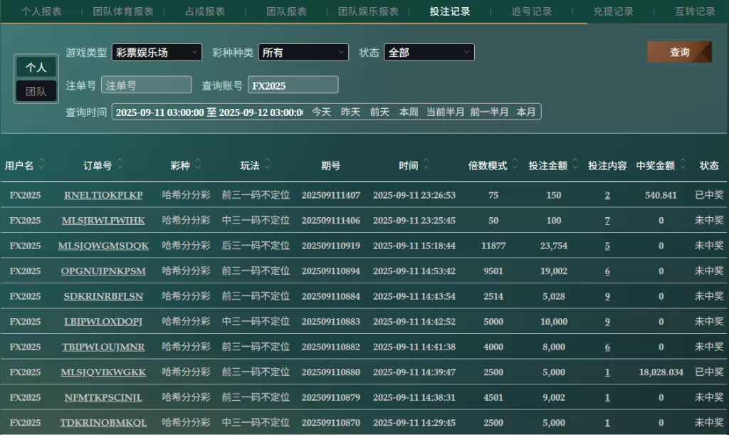The width and height of the screenshot is (729, 435).
Task: Switch to 团队 view toggle
Action: (x=36, y=91)
